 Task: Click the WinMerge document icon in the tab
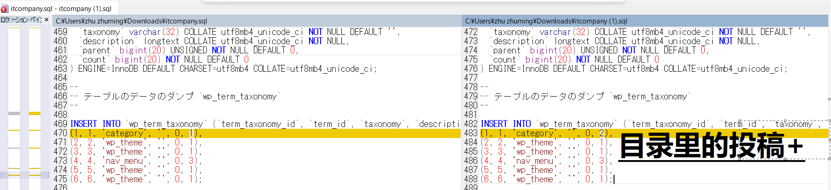tap(5, 8)
